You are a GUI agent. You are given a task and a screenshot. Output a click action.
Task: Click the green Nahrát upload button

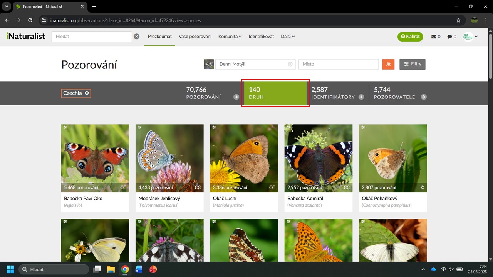pyautogui.click(x=410, y=37)
